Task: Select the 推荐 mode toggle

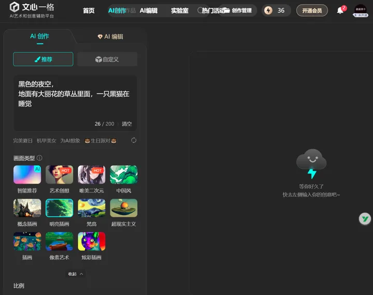Action: coord(43,60)
